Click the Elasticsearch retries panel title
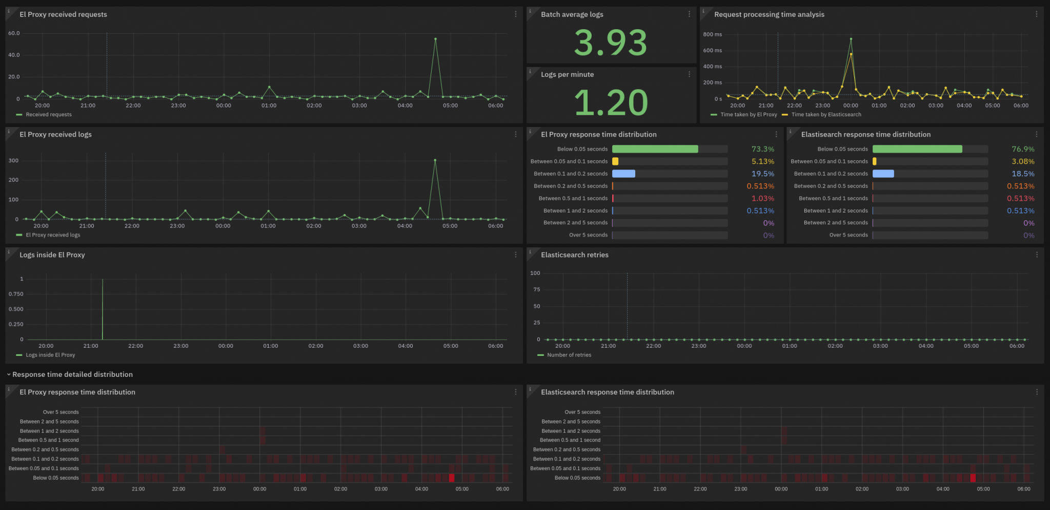 coord(575,254)
